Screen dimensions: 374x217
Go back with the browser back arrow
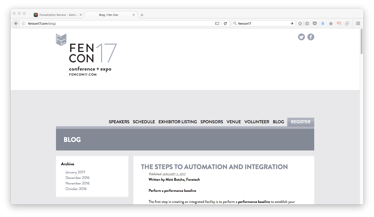click(16, 23)
